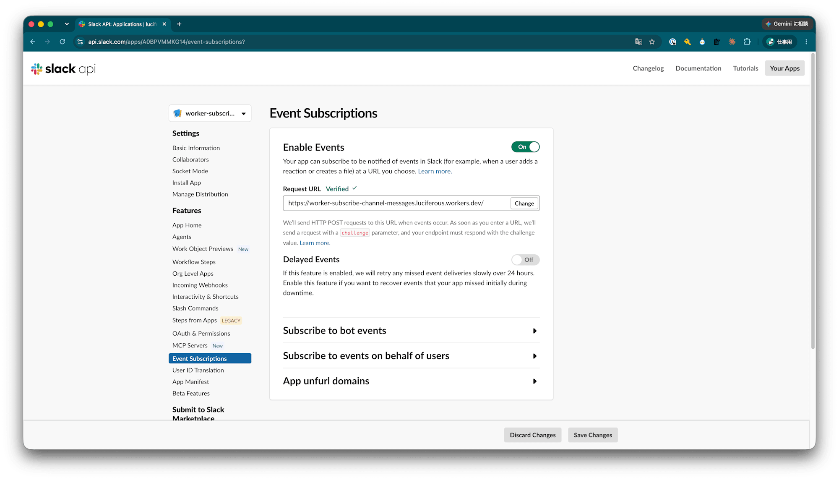Click the notepad pen extension icon
The height and width of the screenshot is (480, 839).
[x=717, y=42]
